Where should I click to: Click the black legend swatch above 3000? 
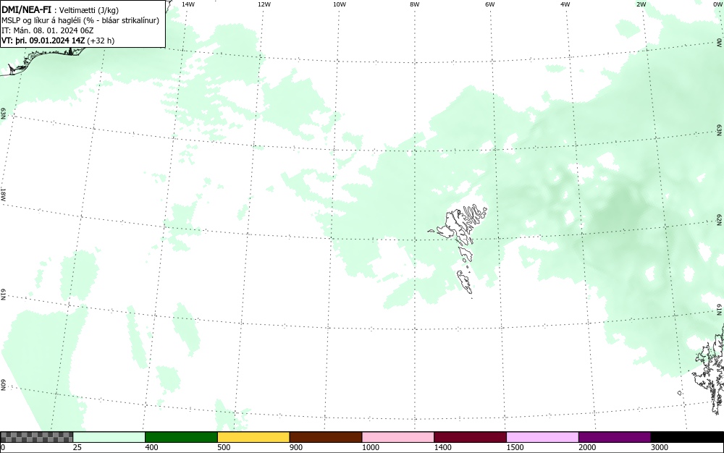tap(687, 437)
